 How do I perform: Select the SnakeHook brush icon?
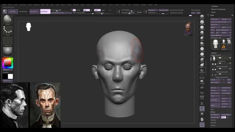pos(202,81)
